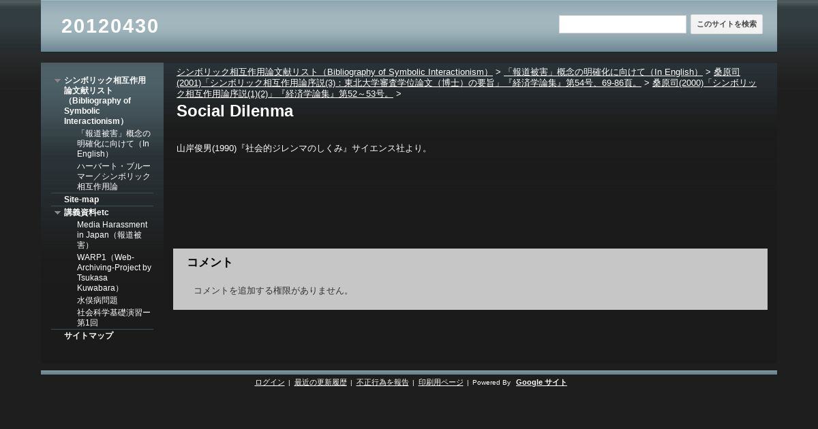
Task: Open sidebar item シンボリック相互作用論文献リスト
Action: (x=106, y=101)
